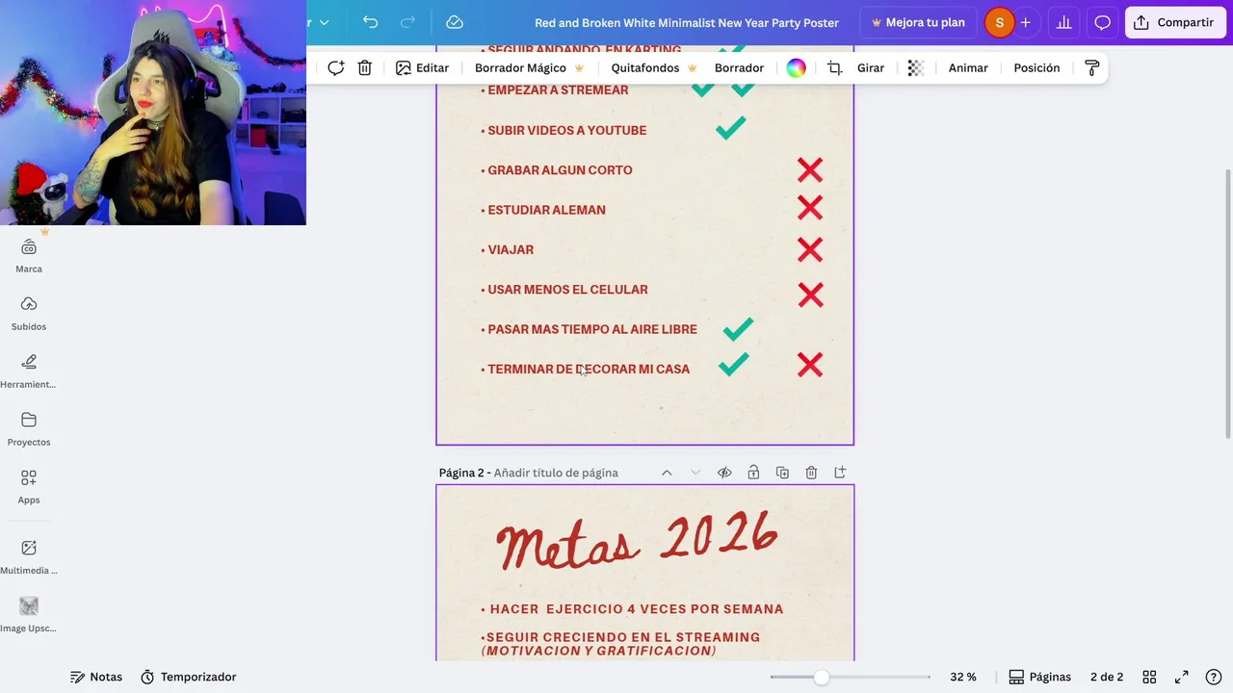Click the document title text

click(x=687, y=22)
